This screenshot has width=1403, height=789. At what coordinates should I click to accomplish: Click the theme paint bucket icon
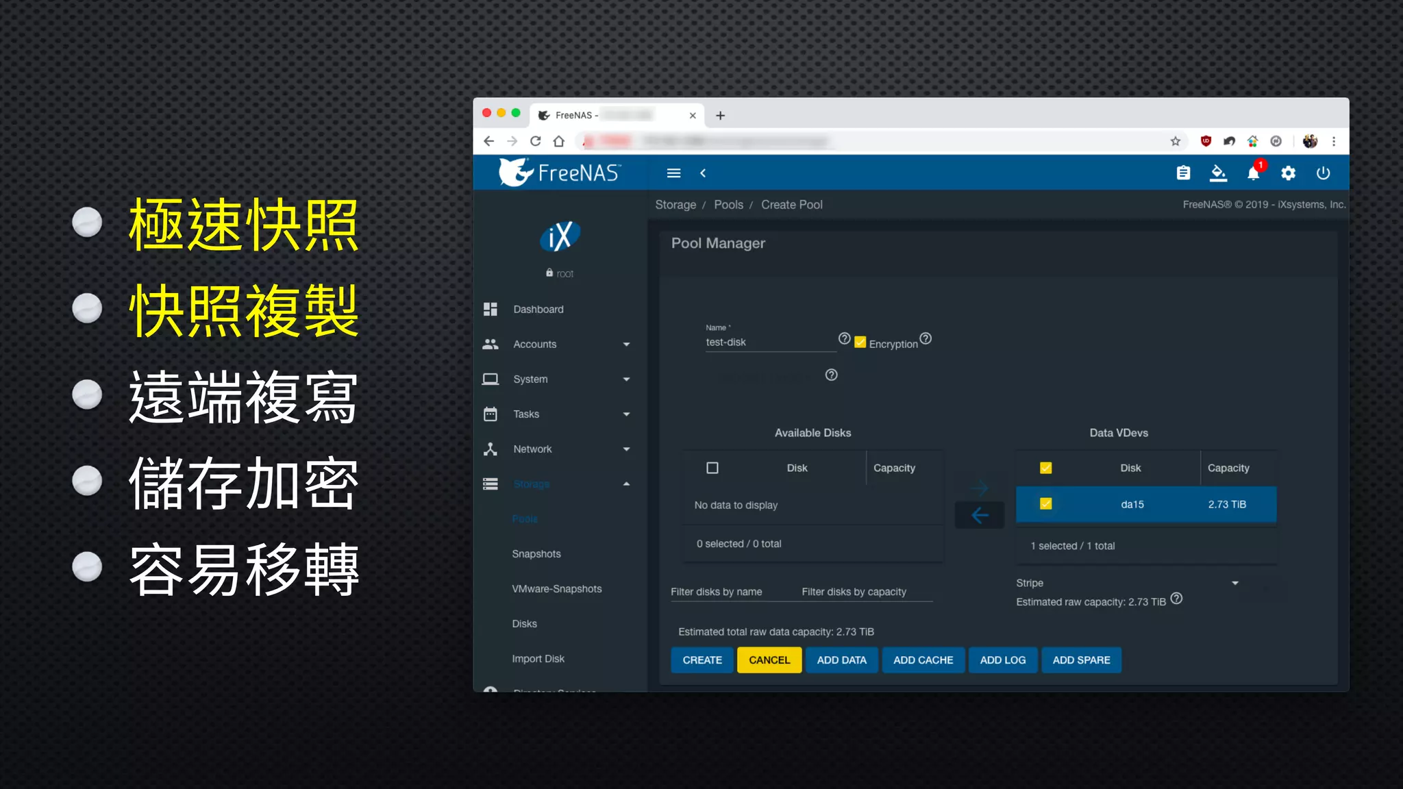[x=1218, y=173]
